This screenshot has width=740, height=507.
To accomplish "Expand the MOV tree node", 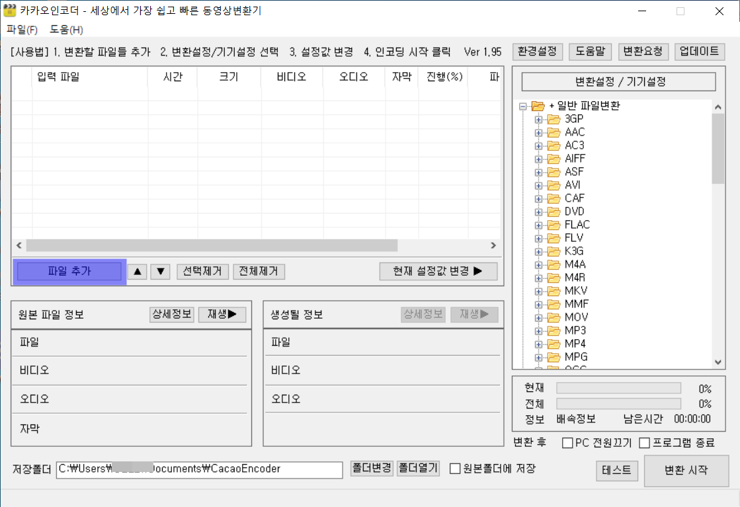I will [x=538, y=317].
